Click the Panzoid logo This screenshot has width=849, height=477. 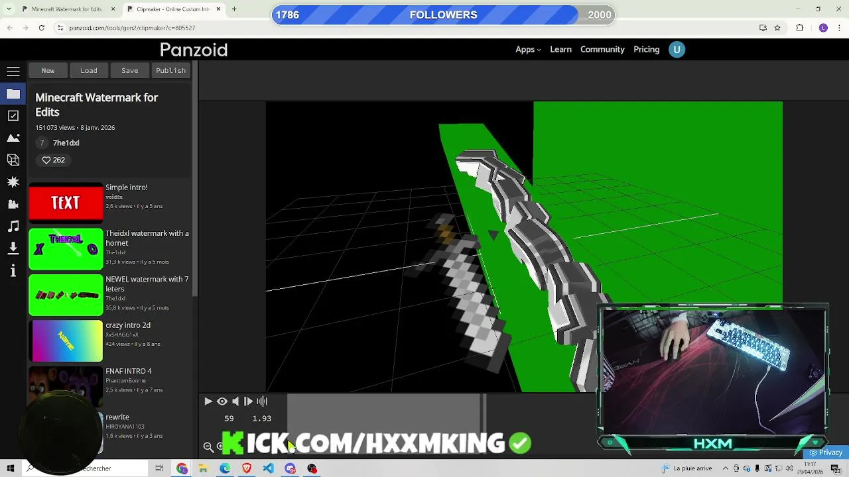coord(194,50)
